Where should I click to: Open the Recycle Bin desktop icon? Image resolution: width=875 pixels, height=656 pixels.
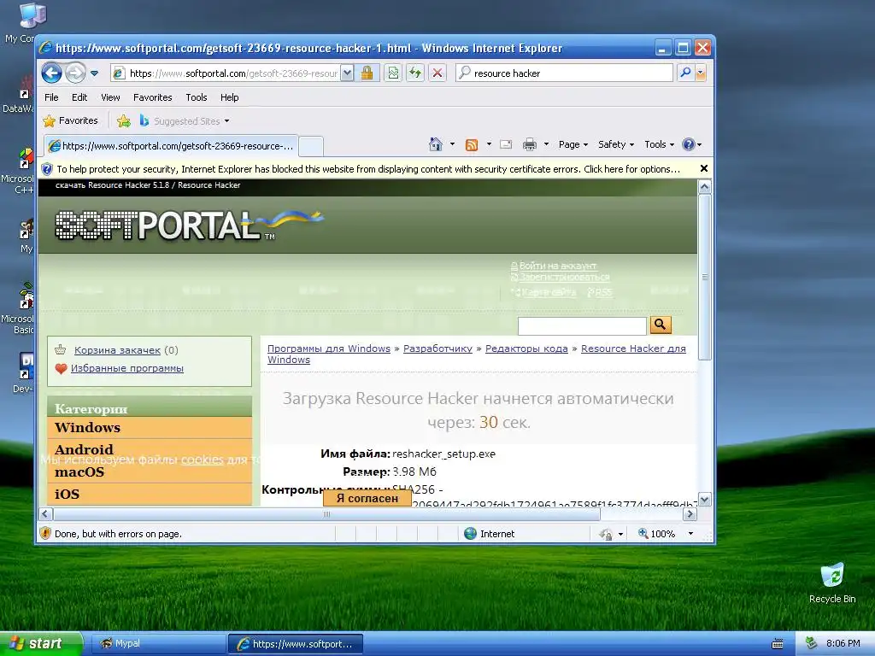click(x=832, y=583)
